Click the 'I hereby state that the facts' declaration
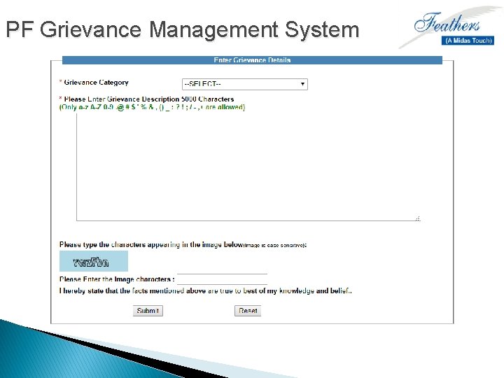 tap(206, 291)
